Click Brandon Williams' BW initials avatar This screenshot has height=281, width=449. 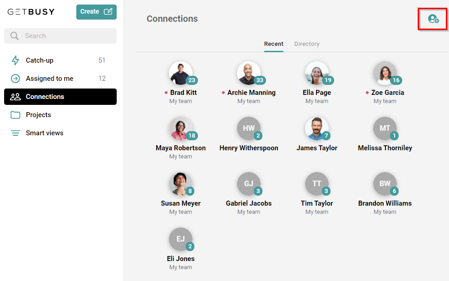pyautogui.click(x=385, y=183)
